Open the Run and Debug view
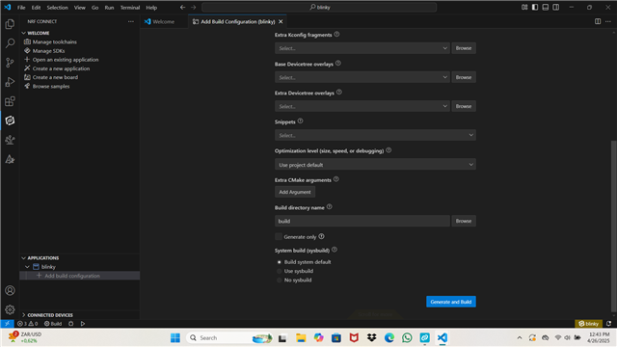The image size is (617, 347). (10, 82)
